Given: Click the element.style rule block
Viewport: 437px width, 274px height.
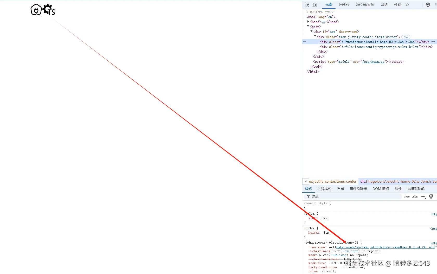Looking at the screenshot, I should click(369, 205).
